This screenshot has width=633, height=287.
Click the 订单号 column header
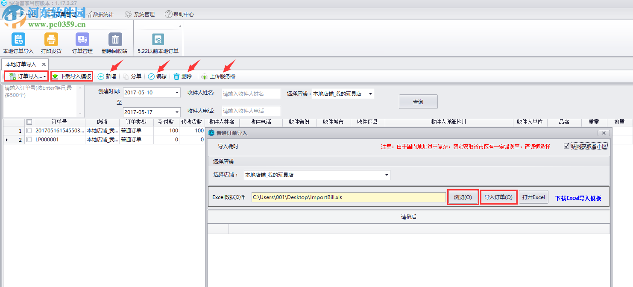[59, 122]
